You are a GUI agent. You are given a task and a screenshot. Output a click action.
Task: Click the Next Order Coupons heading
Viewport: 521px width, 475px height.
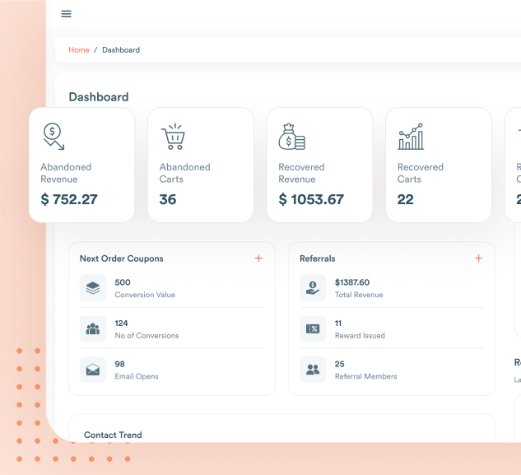tap(122, 258)
